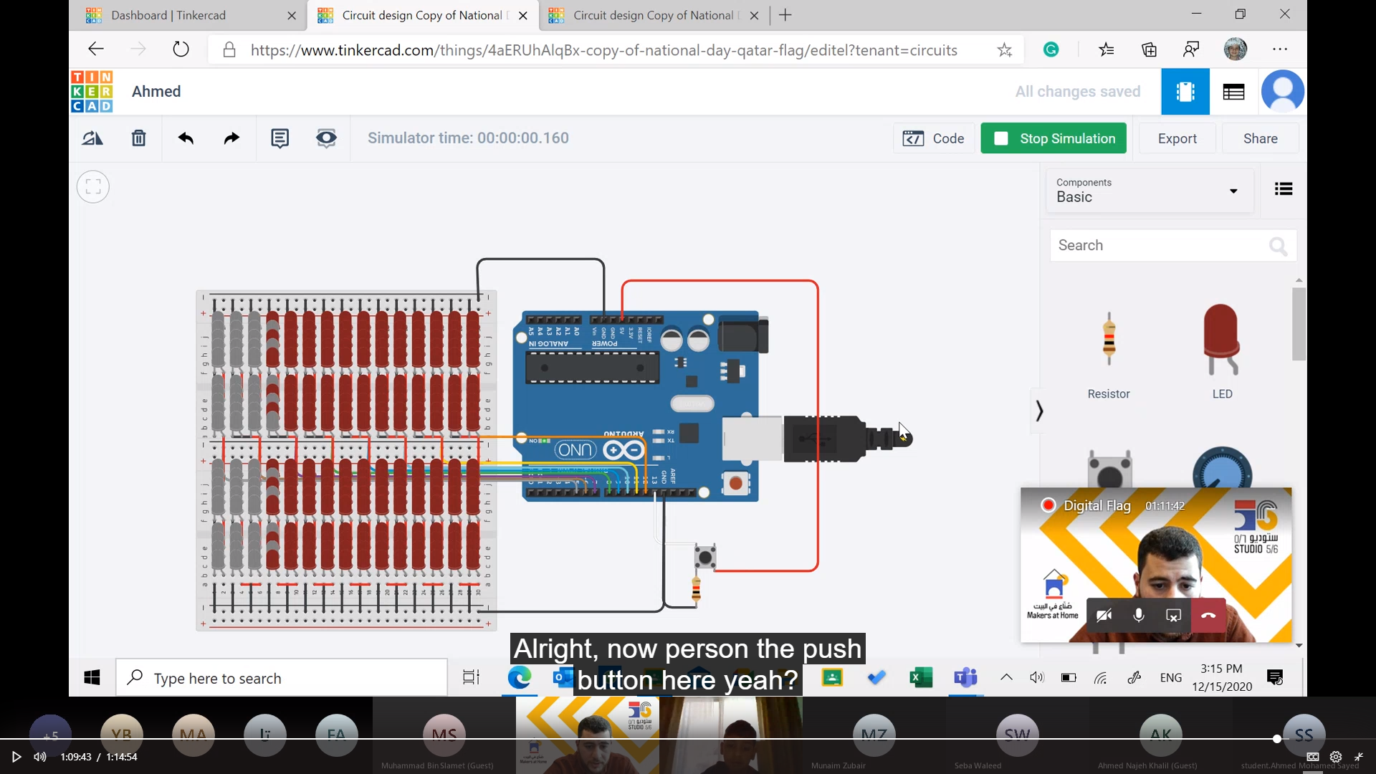Open Microsoft Teams from taskbar

(965, 677)
